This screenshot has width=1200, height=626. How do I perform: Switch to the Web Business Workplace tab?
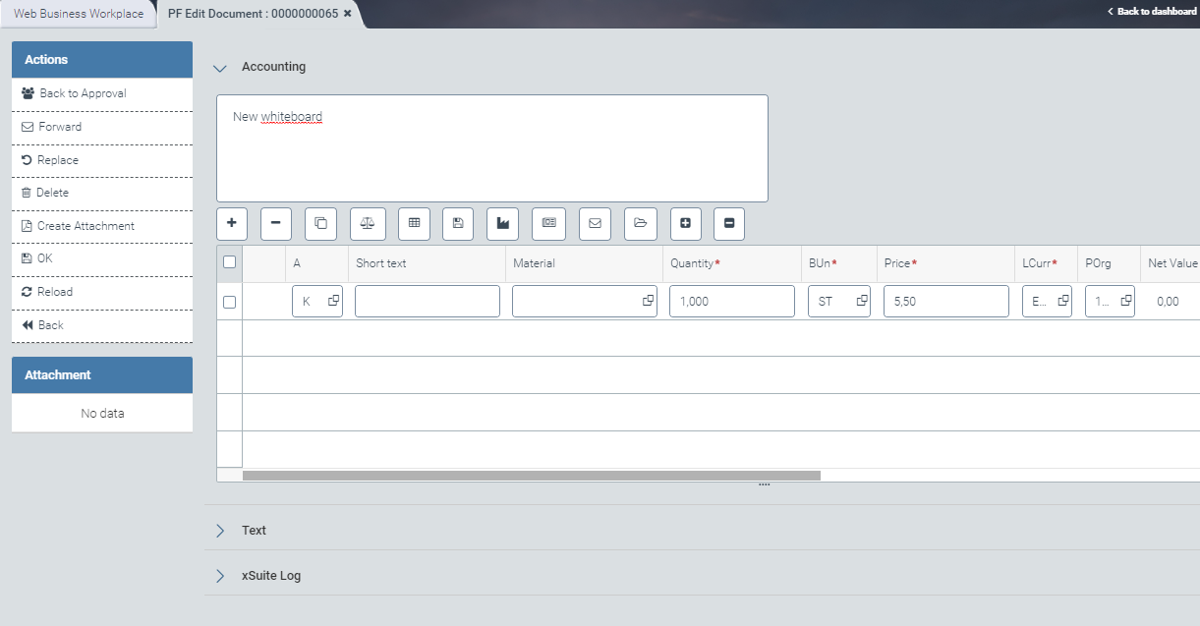tap(78, 14)
